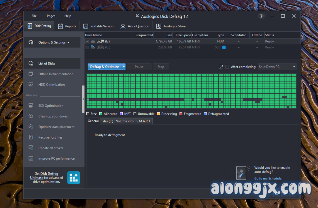Collapse the sidebar using the splitter handle
Viewport: 318px width, 208px height.
[83, 99]
